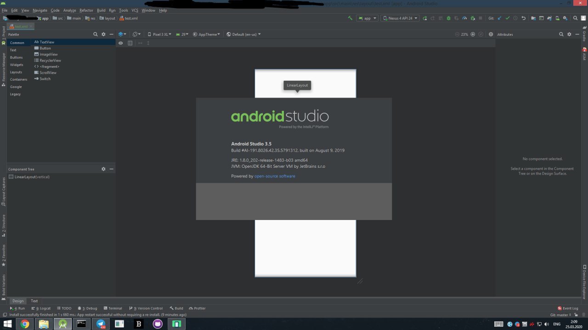Click the Git Update Project arrow

coord(499,18)
